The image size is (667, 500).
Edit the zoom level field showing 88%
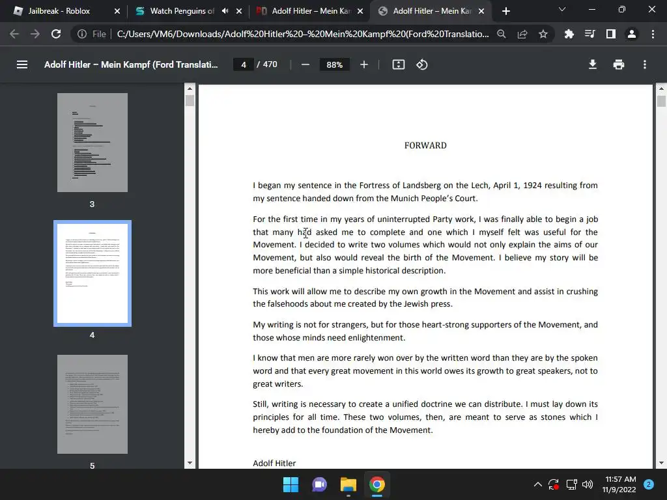[334, 64]
